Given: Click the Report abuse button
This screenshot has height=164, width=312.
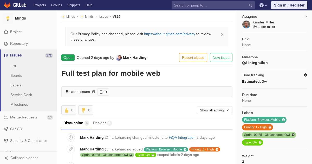Looking at the screenshot, I should click(x=193, y=58).
